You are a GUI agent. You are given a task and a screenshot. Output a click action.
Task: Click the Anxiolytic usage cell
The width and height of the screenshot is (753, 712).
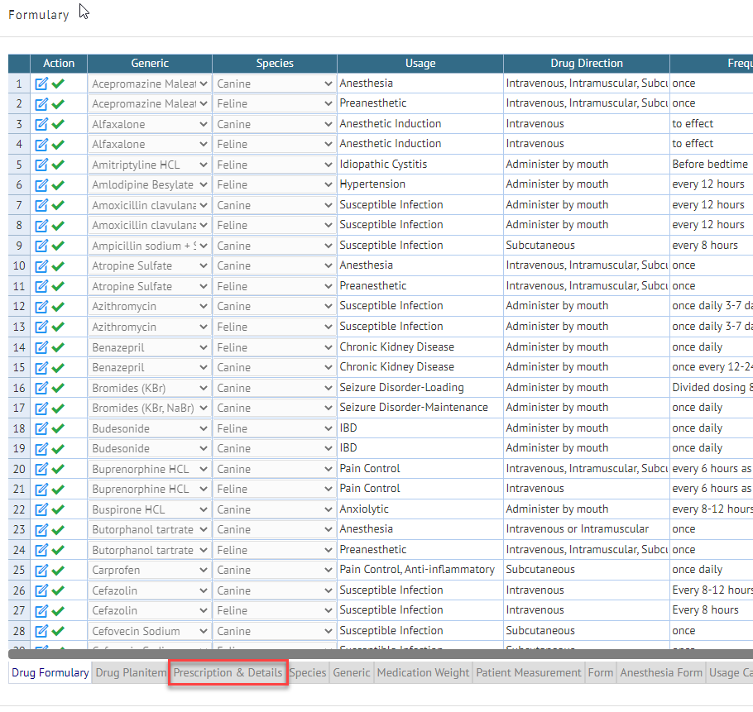(x=420, y=509)
